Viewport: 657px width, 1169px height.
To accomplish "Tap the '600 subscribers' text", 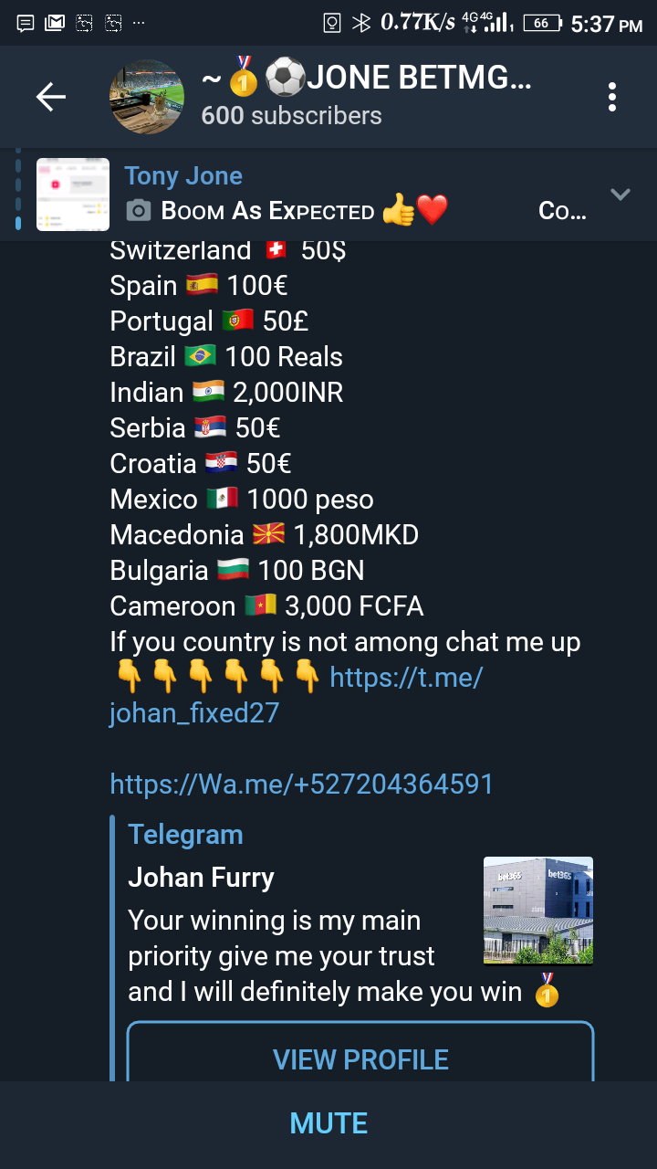I will click(x=291, y=116).
